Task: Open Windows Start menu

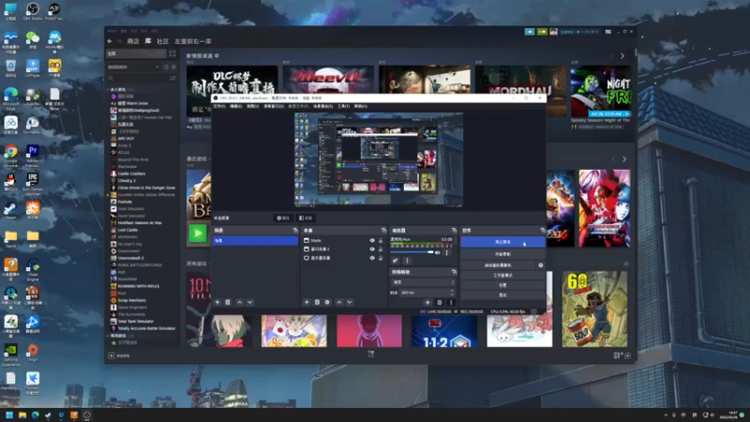Action: [x=9, y=414]
